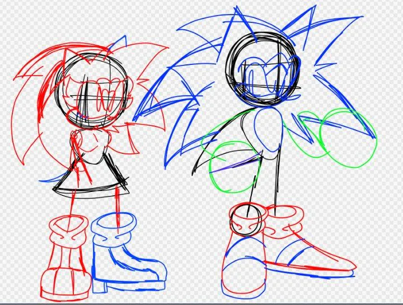Click the lower green circle hand sketch
Image resolution: width=403 pixels, height=305 pixels.
point(235,167)
